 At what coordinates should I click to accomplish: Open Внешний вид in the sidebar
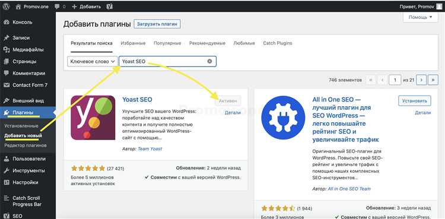28,101
